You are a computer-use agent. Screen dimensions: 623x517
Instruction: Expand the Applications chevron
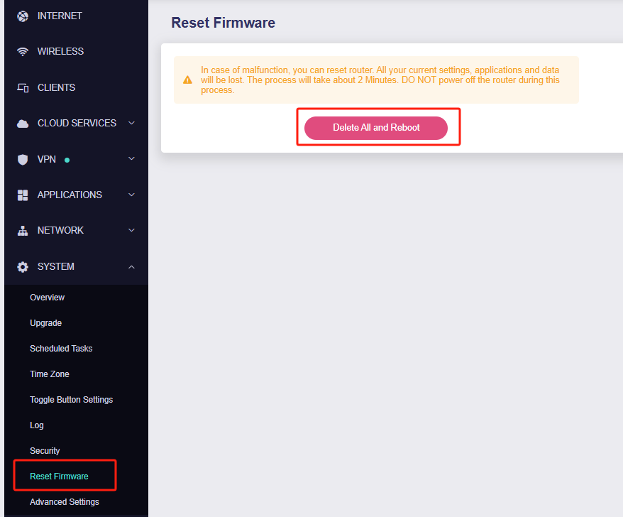pos(131,195)
